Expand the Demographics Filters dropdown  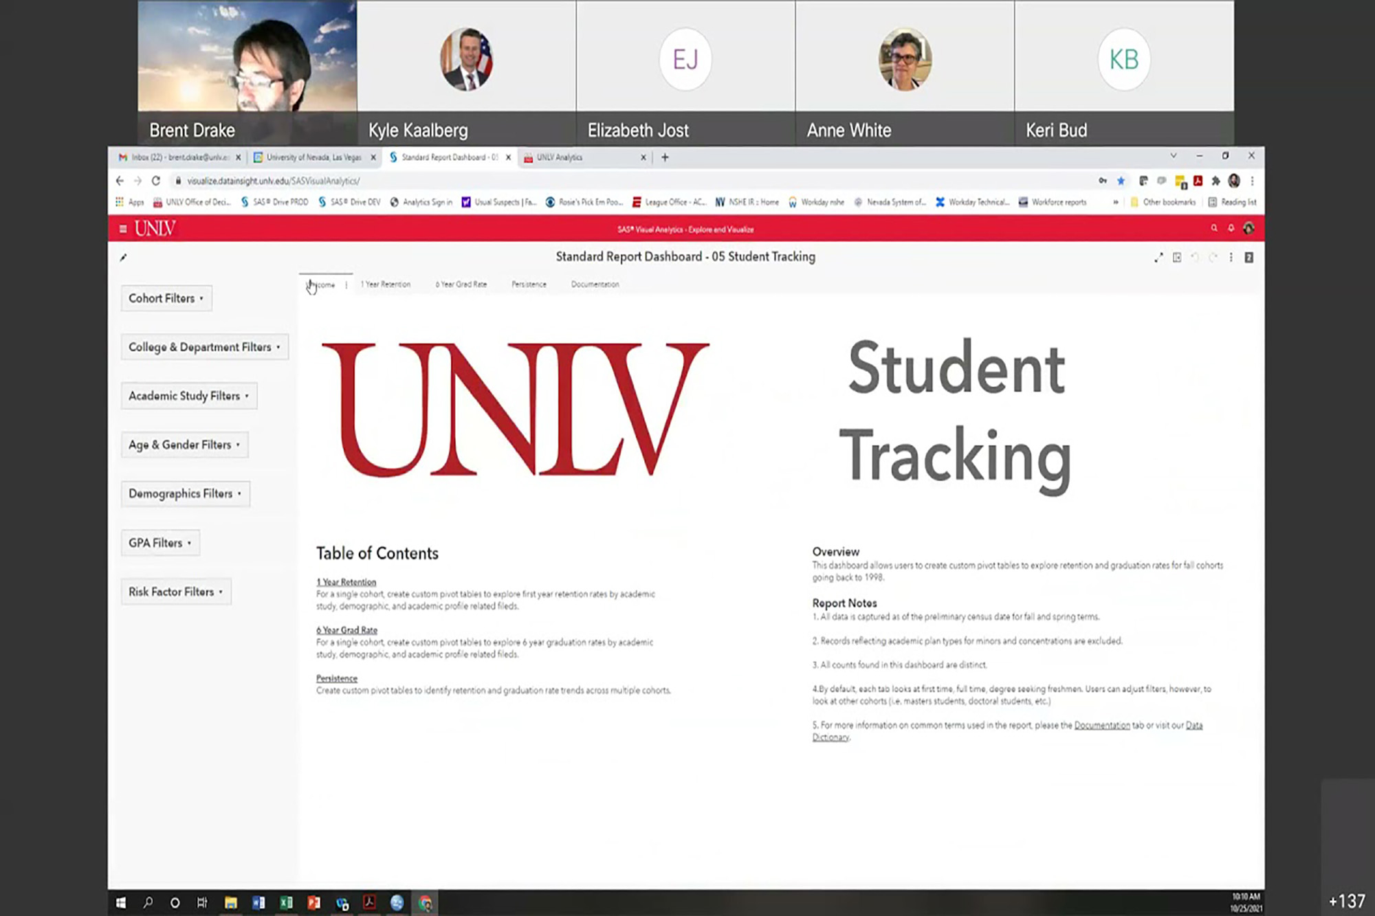pyautogui.click(x=186, y=493)
